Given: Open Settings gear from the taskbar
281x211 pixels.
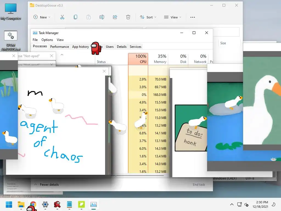Looking at the screenshot, I should click(45, 204).
